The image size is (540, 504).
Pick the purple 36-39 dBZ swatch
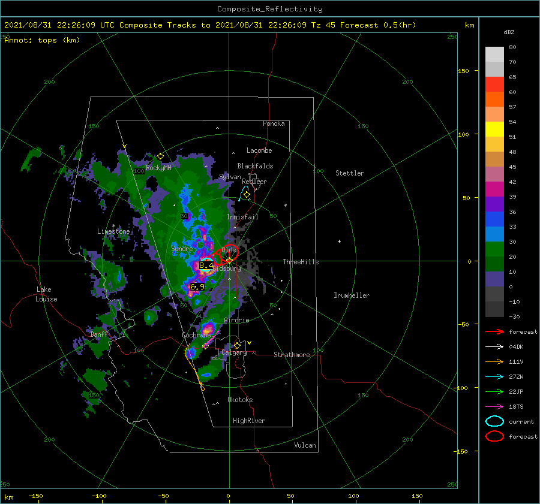click(494, 204)
